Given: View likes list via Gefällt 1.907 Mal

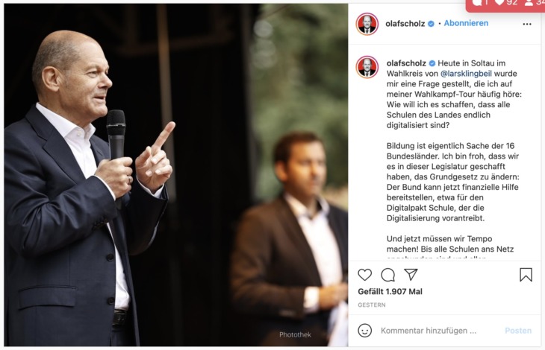Looking at the screenshot, I should [x=390, y=291].
